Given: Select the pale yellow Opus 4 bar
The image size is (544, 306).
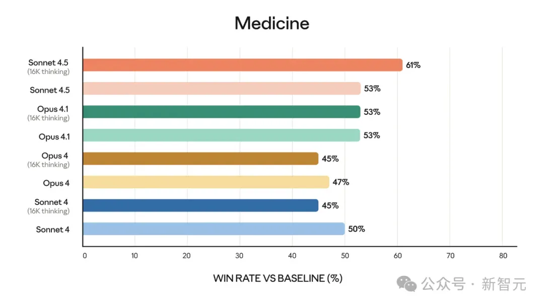Looking at the screenshot, I should 206,182.
